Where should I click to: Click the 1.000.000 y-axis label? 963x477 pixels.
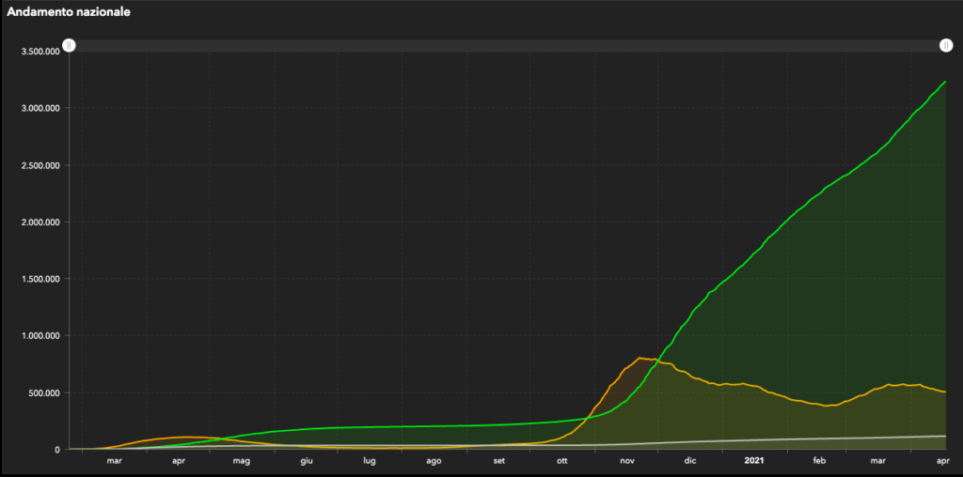point(40,336)
